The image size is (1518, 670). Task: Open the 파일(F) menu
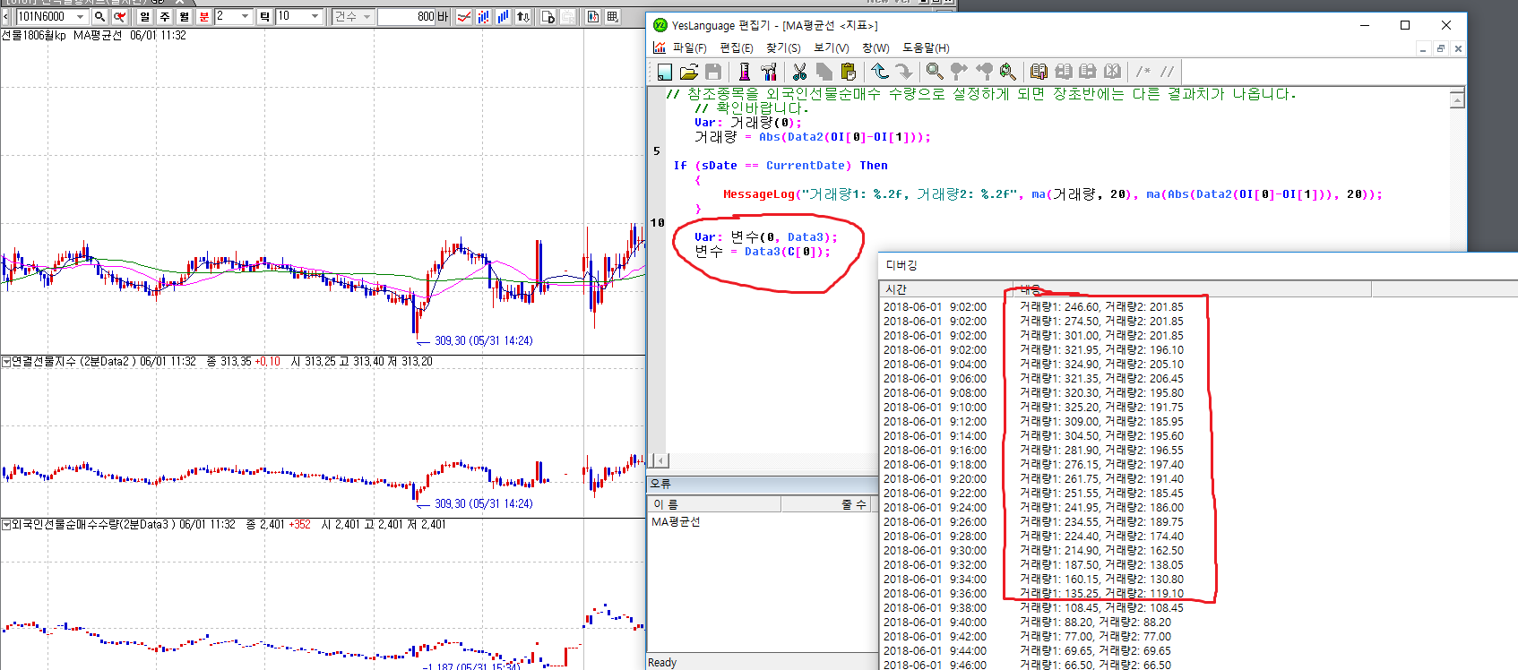pyautogui.click(x=688, y=48)
